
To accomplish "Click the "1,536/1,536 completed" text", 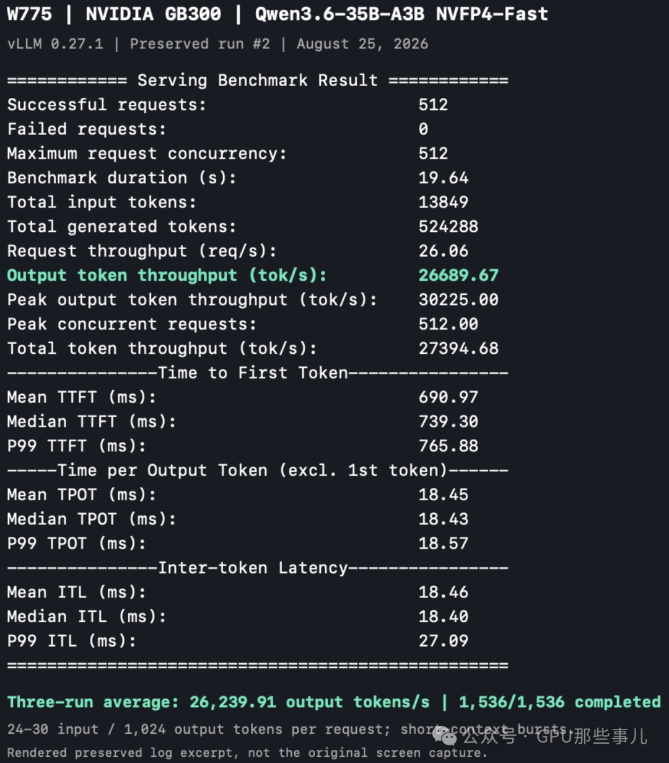I will point(560,702).
